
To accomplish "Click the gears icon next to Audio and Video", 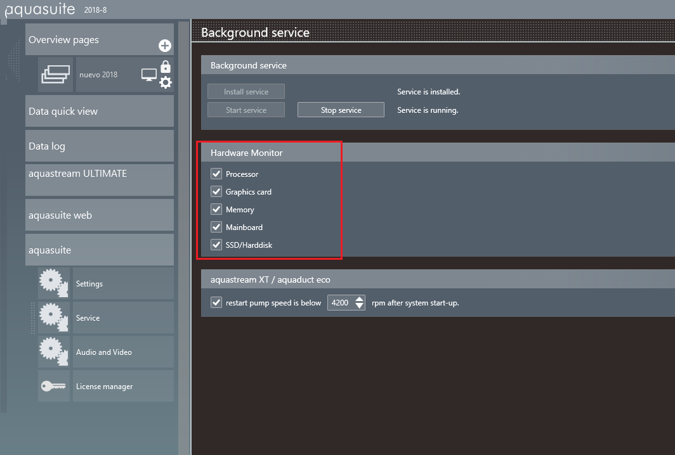I will coord(55,352).
